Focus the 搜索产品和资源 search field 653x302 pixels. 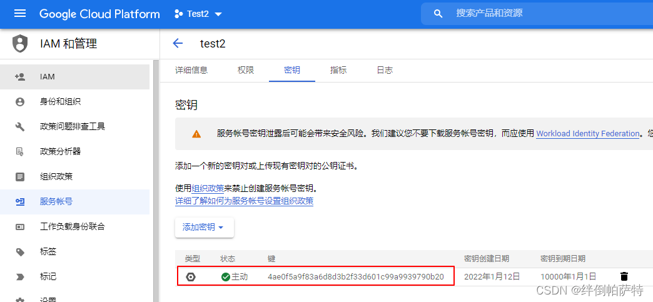pyautogui.click(x=537, y=14)
